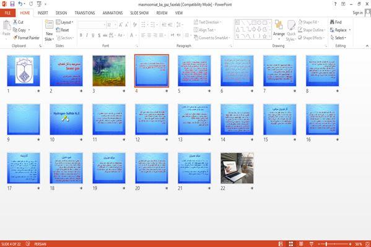The width and height of the screenshot is (371, 247).
Task: Decrease the font size
Action: point(127,25)
